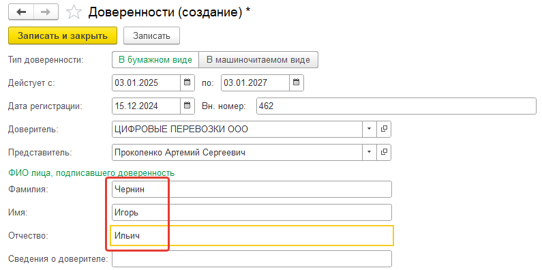Click the Фамилия field with Чернин
542x270 pixels.
(x=252, y=189)
